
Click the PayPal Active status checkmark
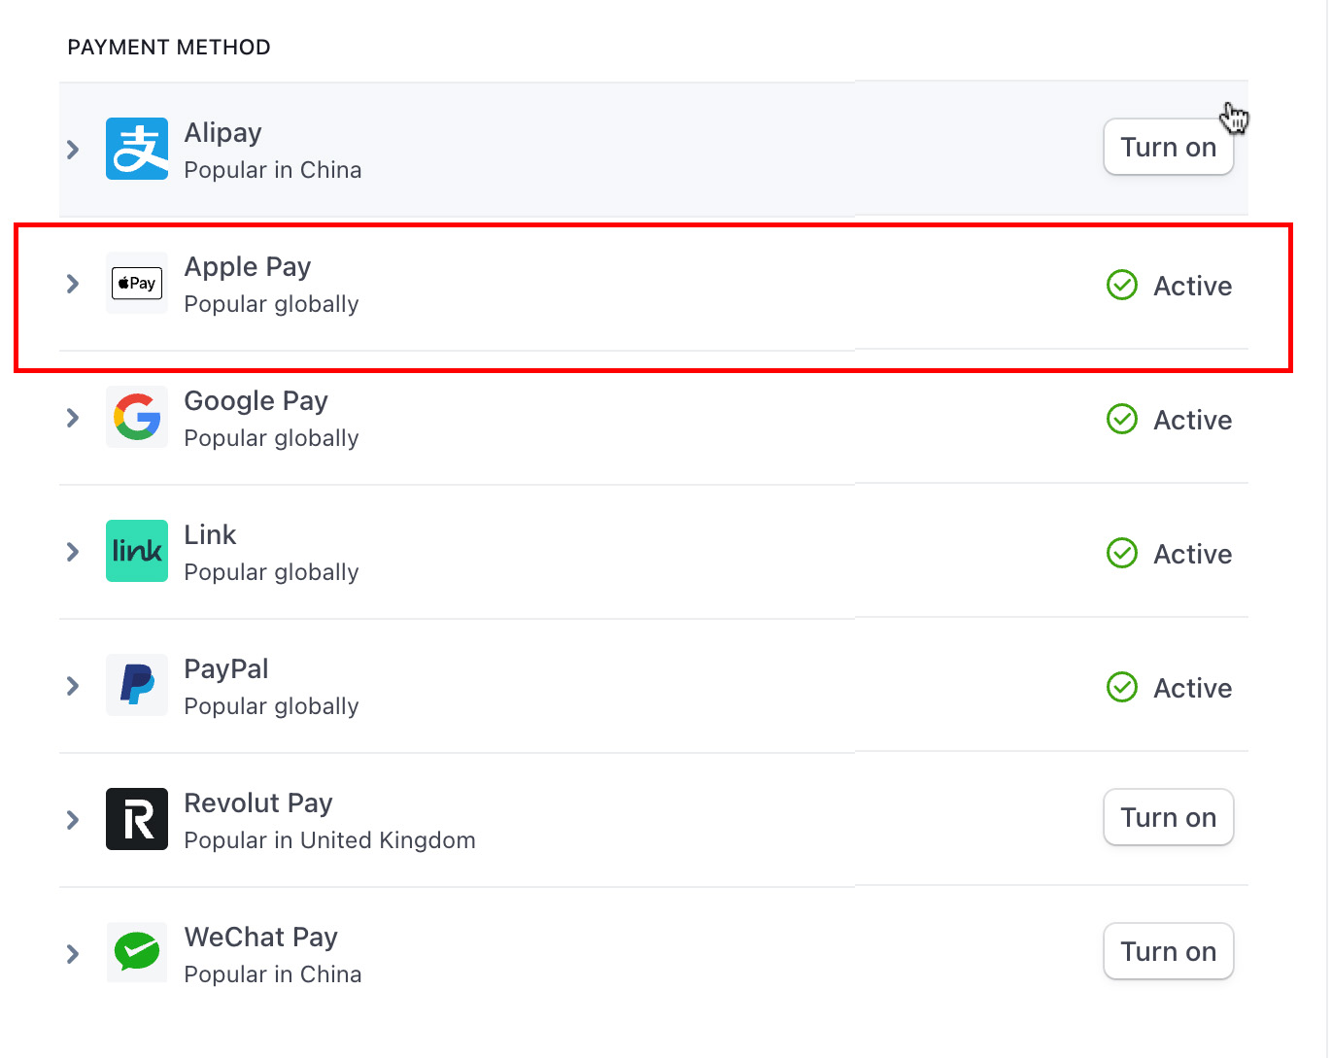(1122, 688)
